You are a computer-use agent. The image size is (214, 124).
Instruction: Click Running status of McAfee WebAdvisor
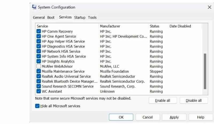click(x=156, y=67)
